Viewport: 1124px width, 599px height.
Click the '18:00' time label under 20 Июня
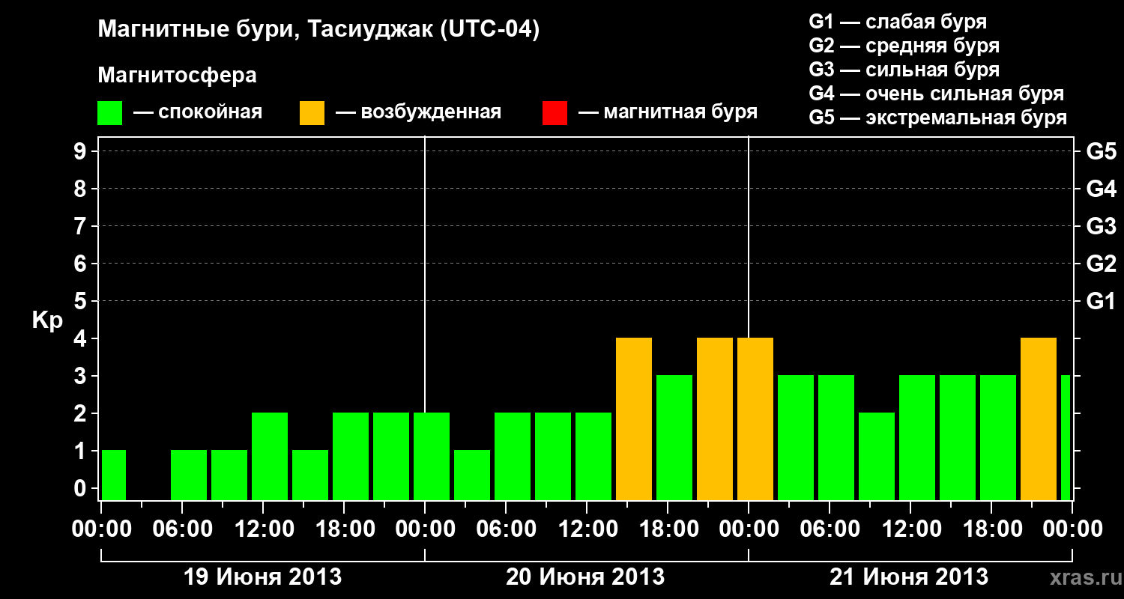(x=668, y=529)
